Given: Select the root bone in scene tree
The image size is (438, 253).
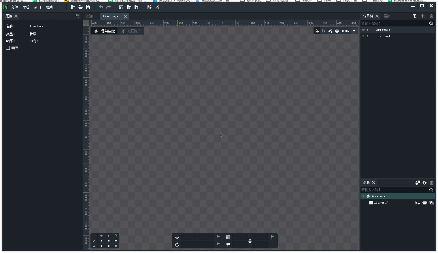Looking at the screenshot, I should click(387, 36).
